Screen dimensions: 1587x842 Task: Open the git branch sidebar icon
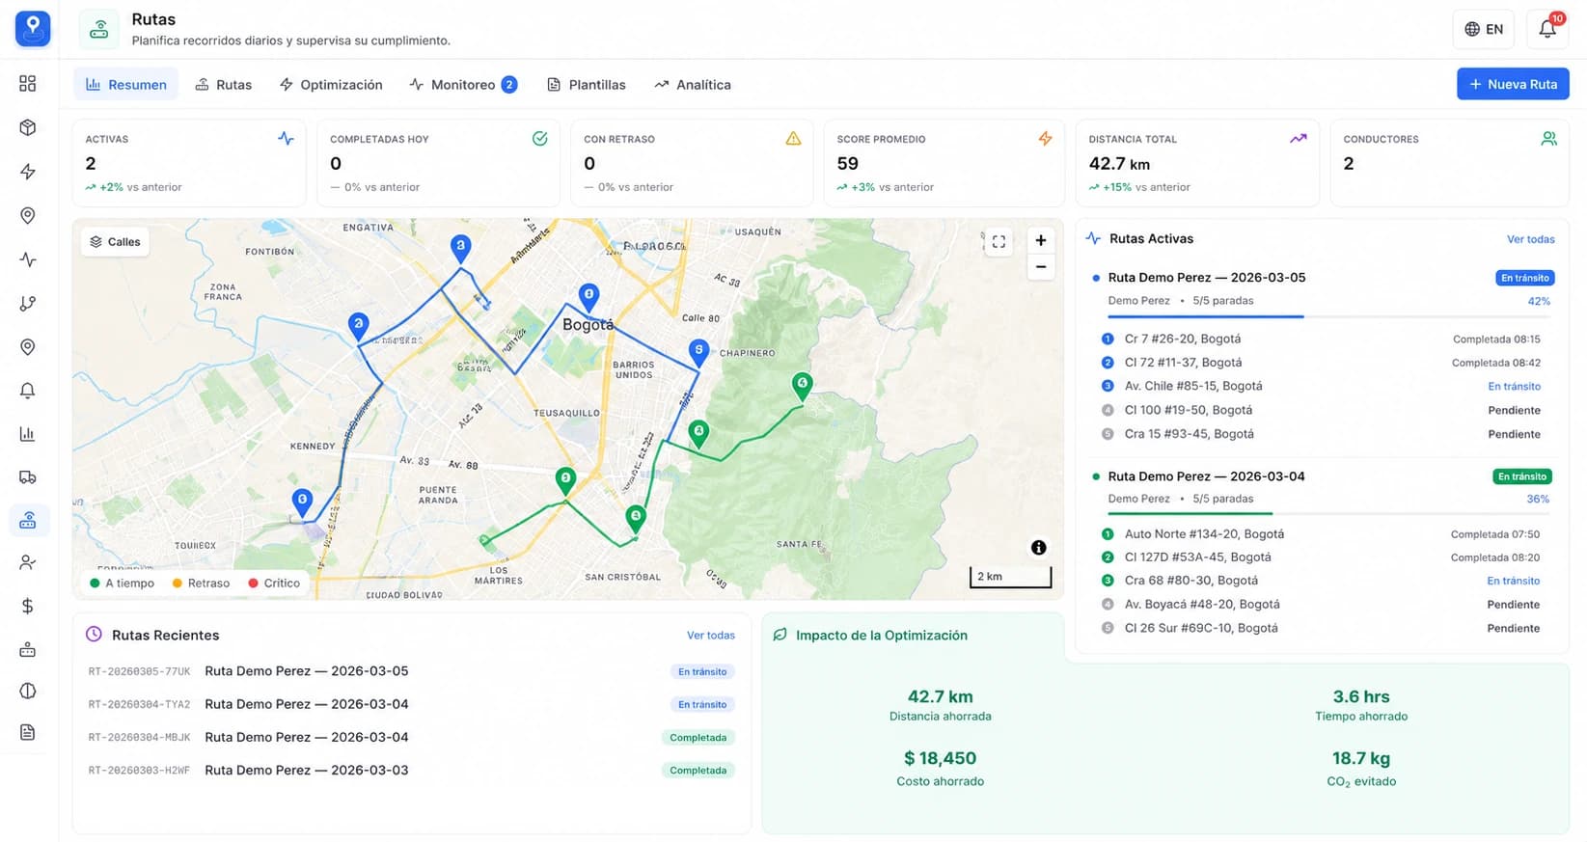click(28, 303)
